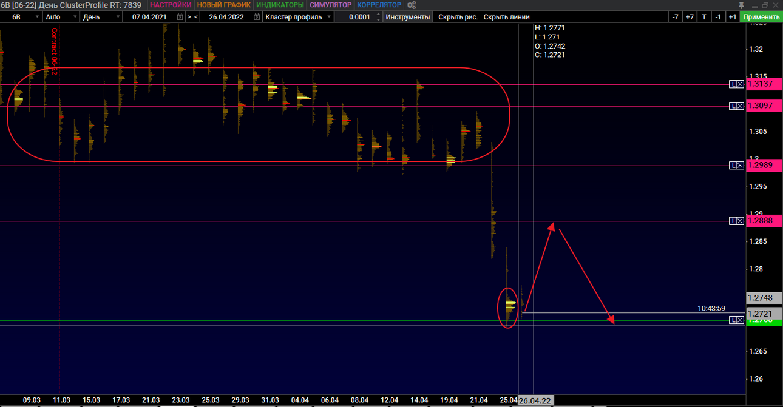Toggle the pin window icon

point(741,5)
